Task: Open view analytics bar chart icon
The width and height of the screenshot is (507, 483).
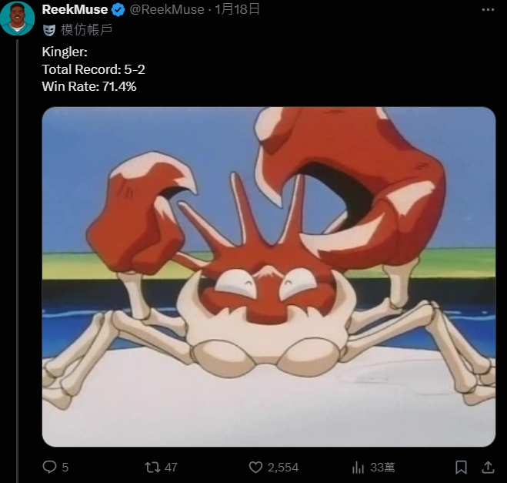Action: click(x=358, y=467)
